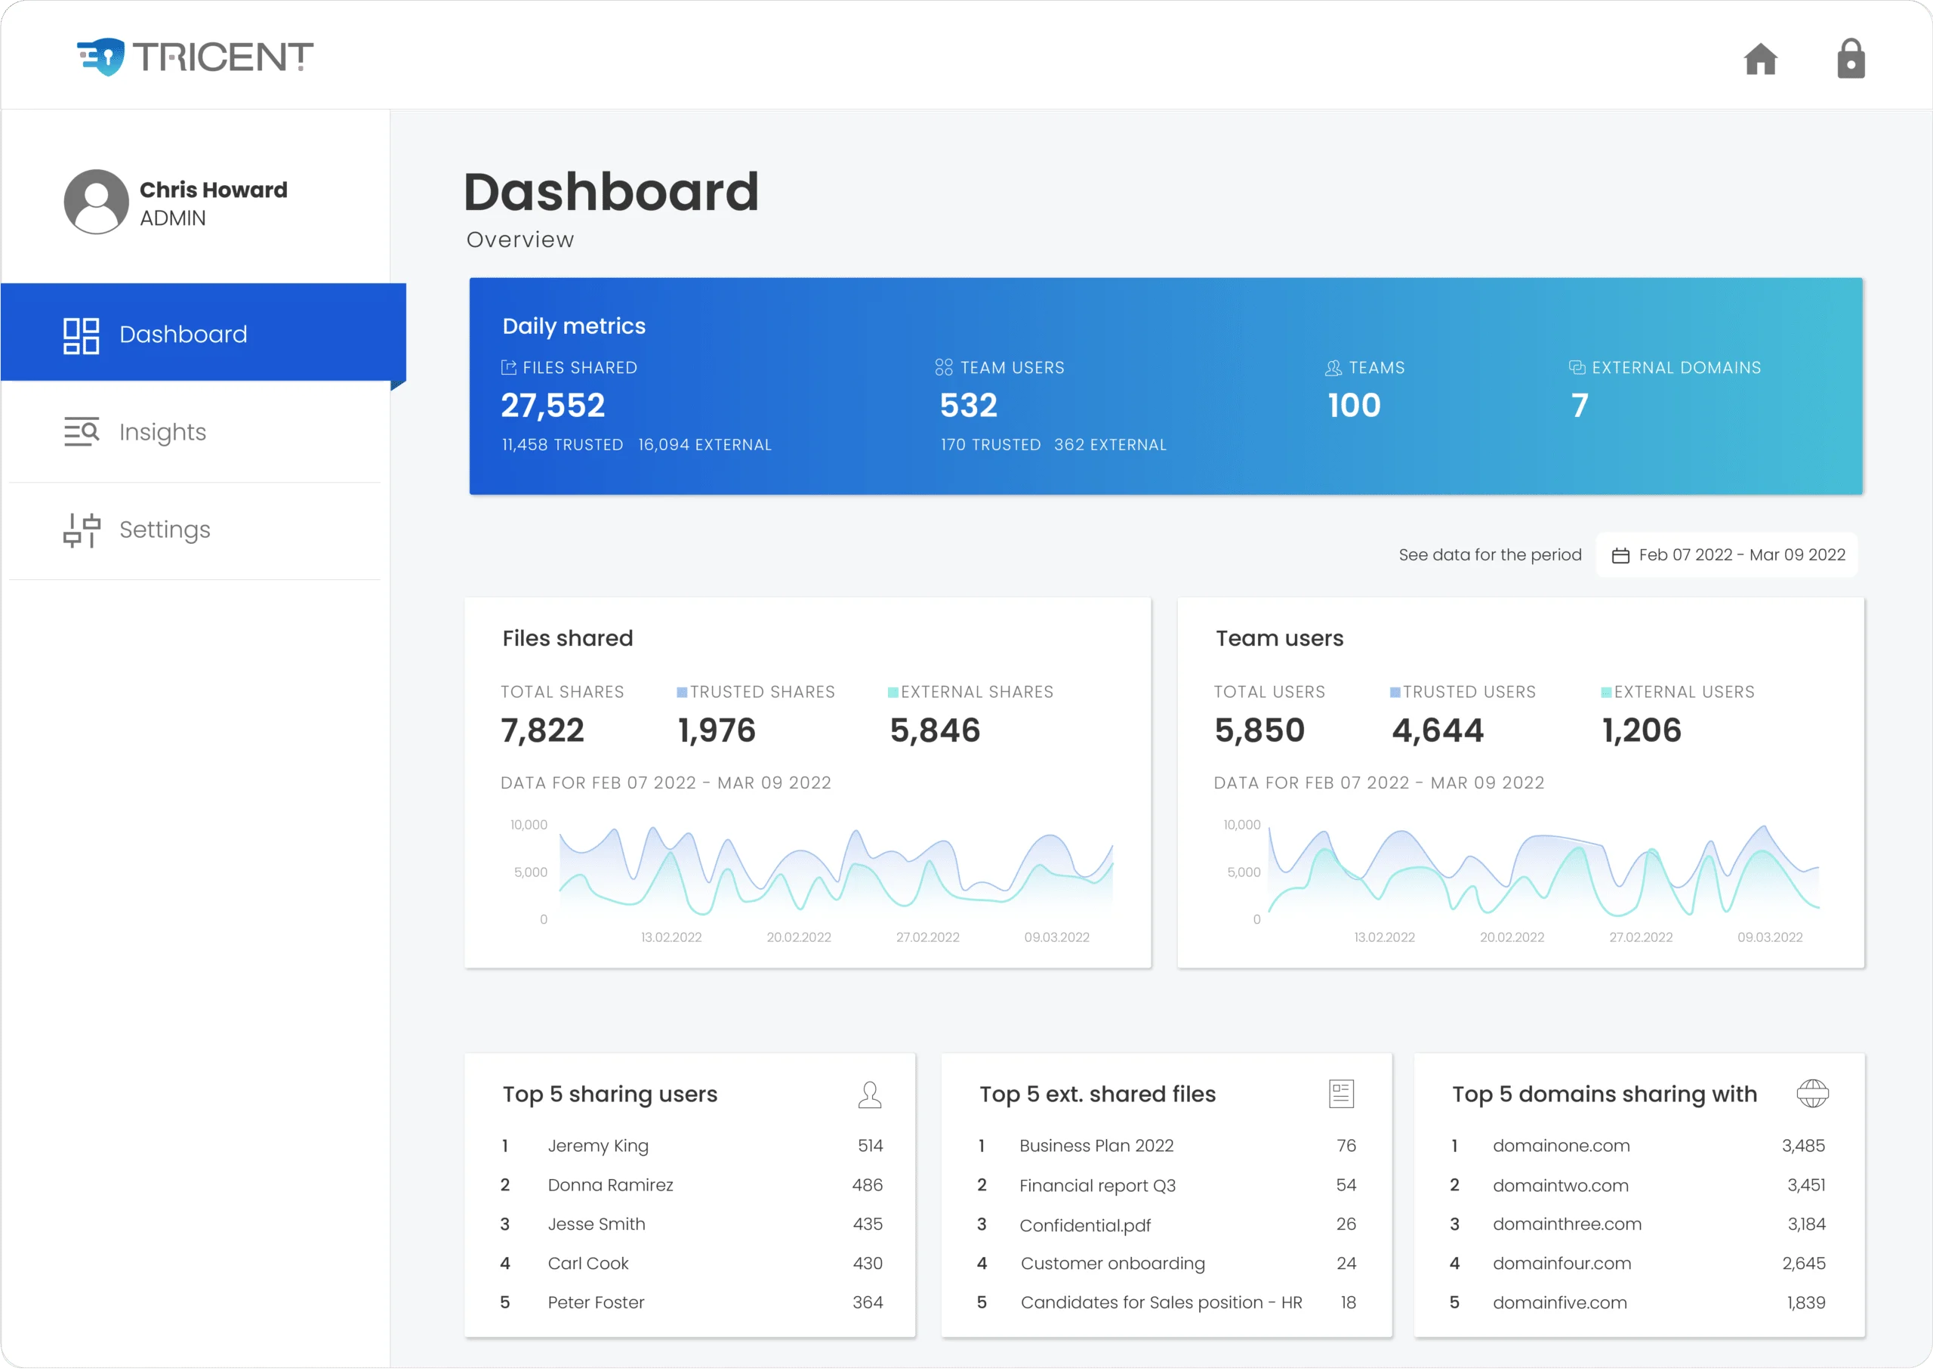
Task: Select Jeremy King in top sharing users
Action: tap(692, 1146)
